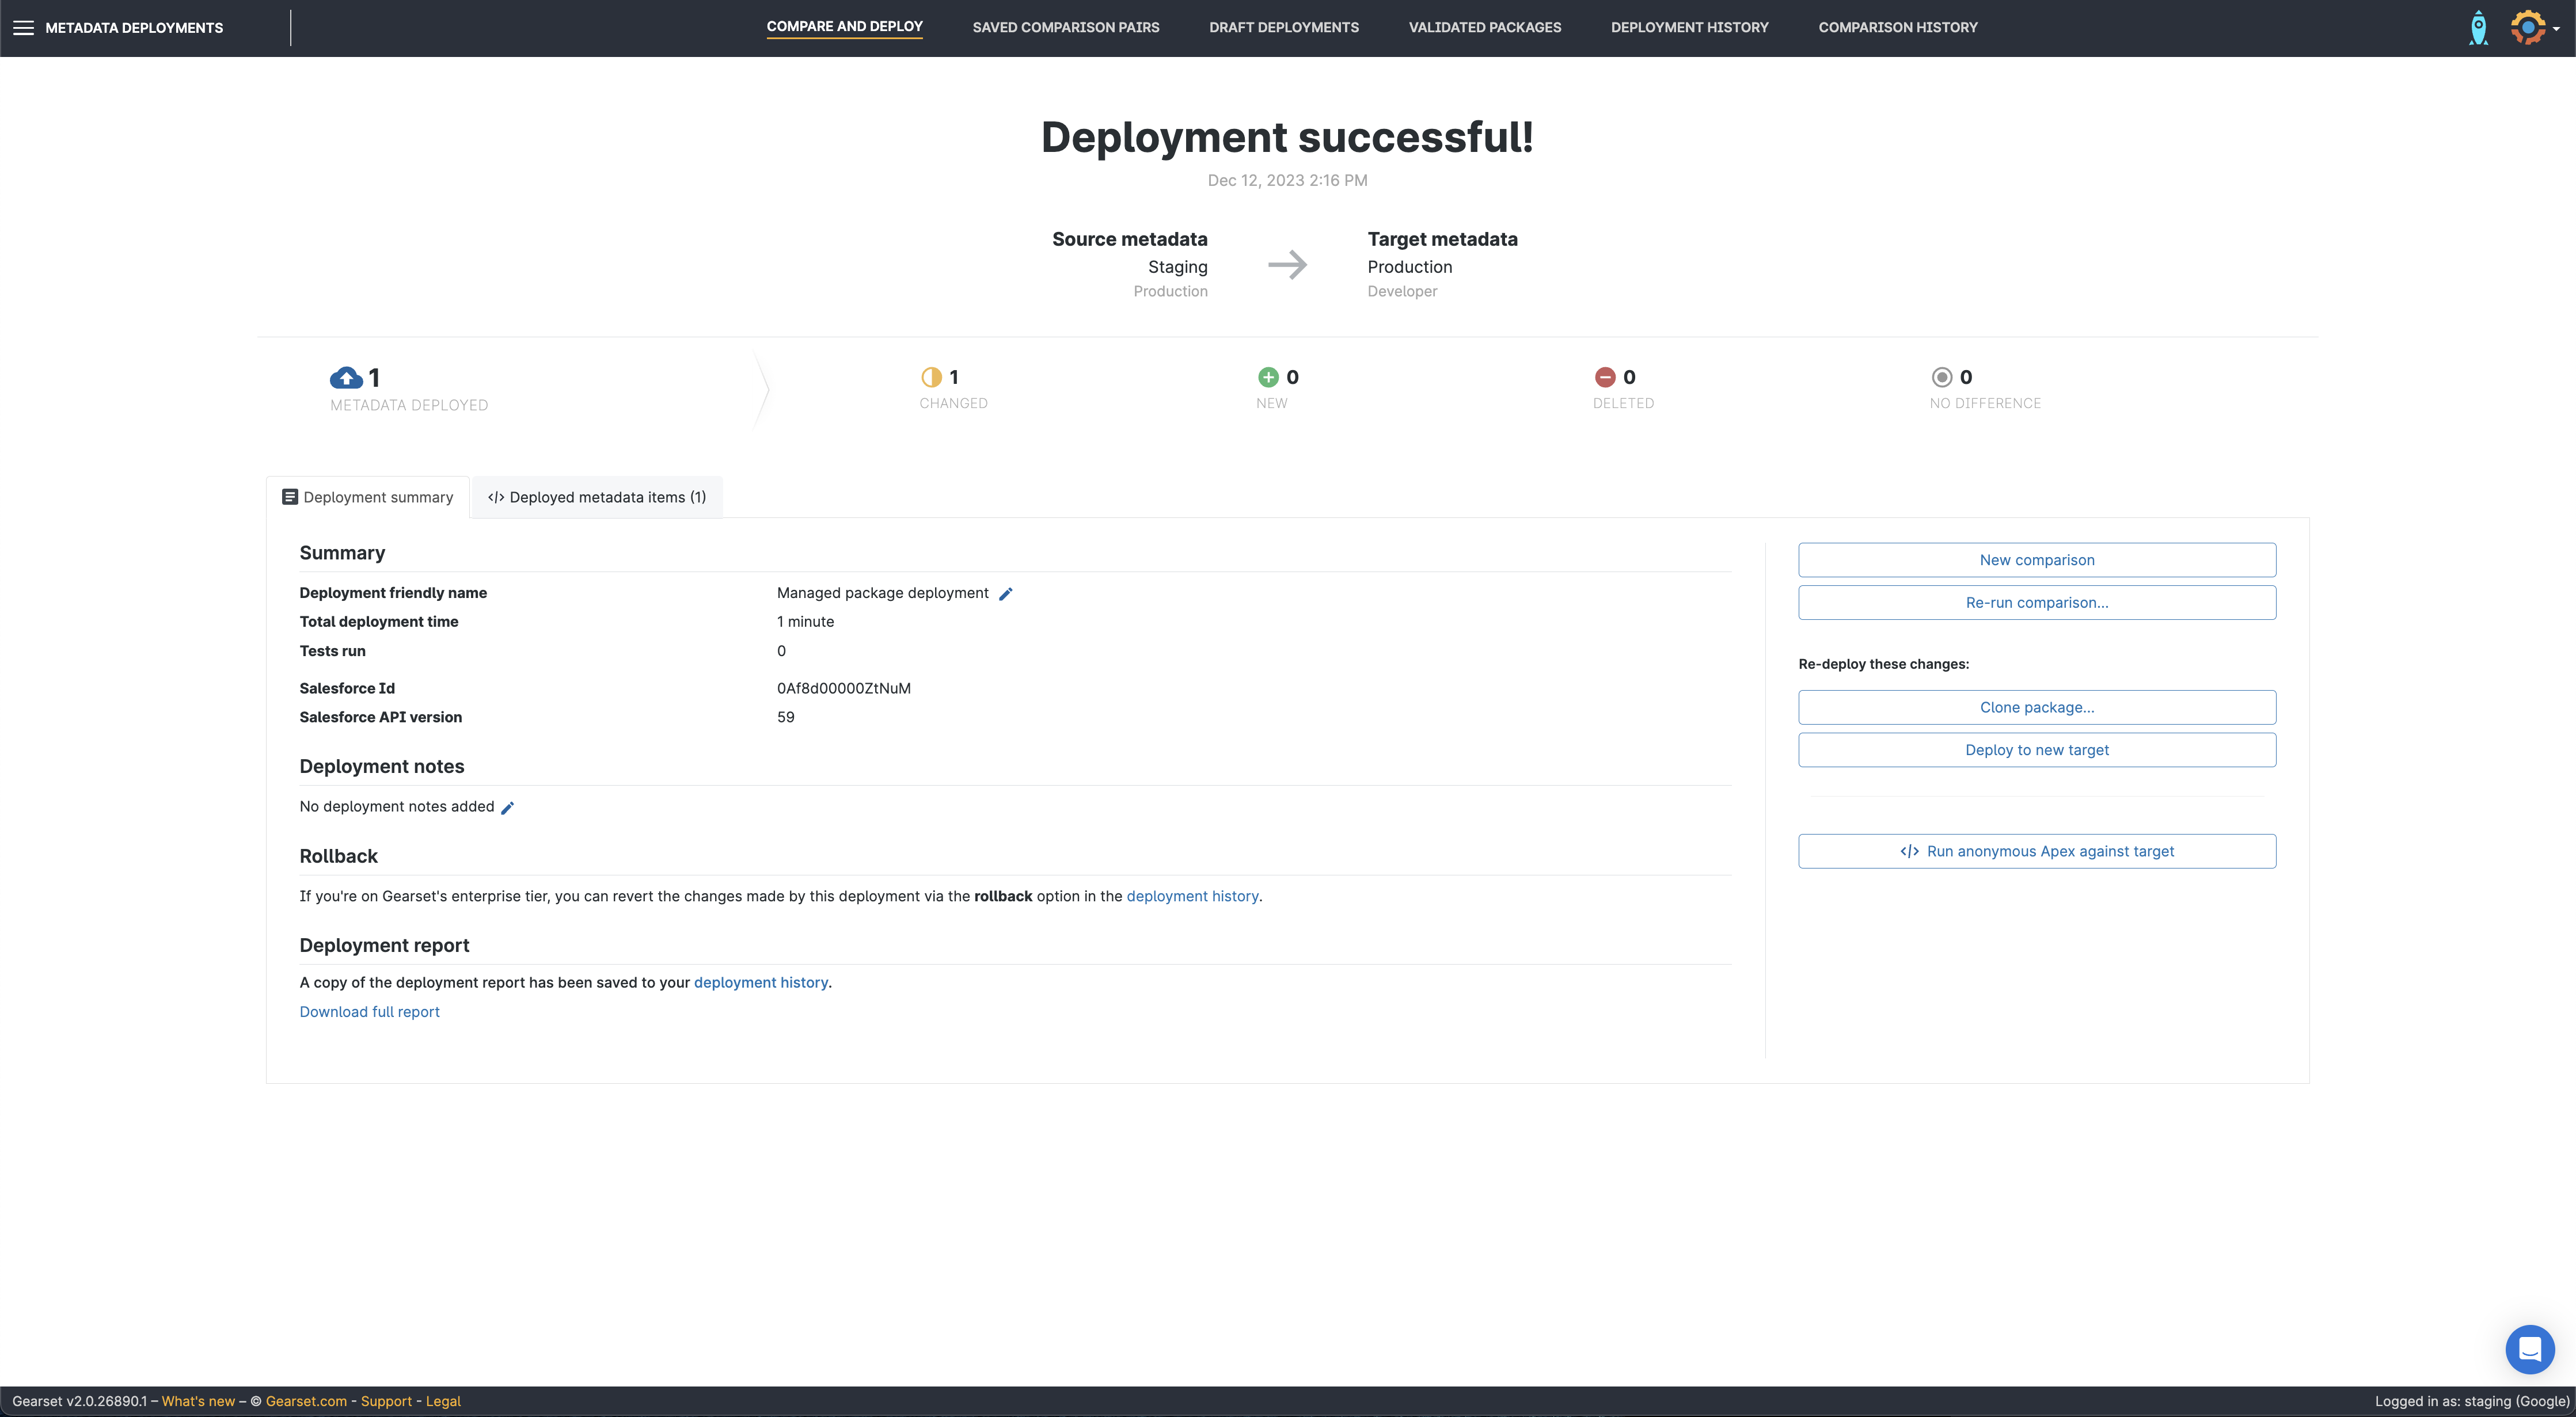Start a New comparison

(x=2036, y=559)
